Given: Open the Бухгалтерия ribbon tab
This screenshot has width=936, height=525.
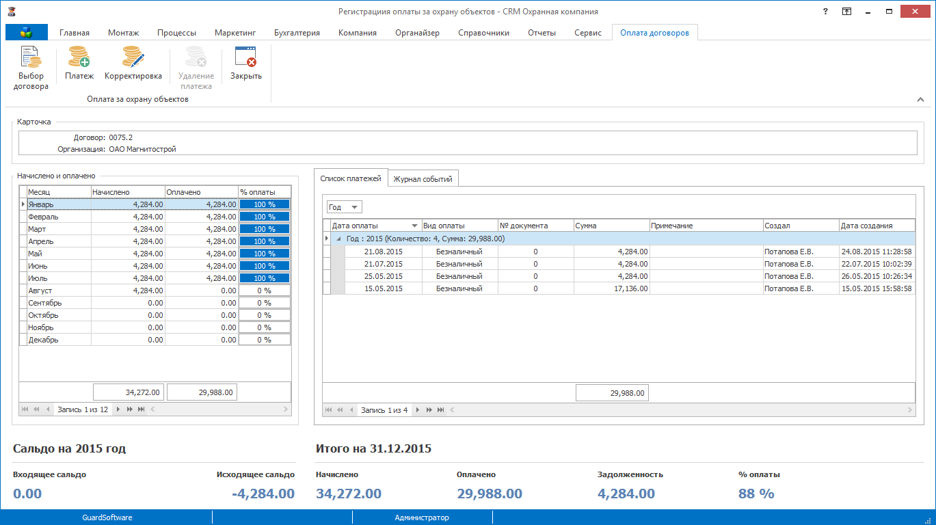Looking at the screenshot, I should click(x=297, y=33).
